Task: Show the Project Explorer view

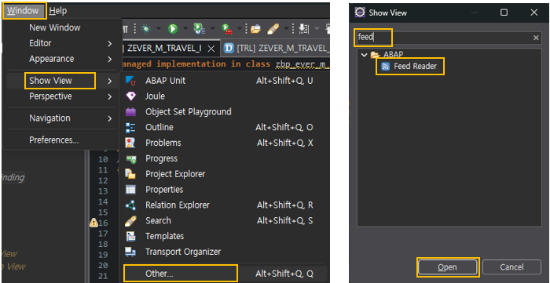Action: pos(223,174)
